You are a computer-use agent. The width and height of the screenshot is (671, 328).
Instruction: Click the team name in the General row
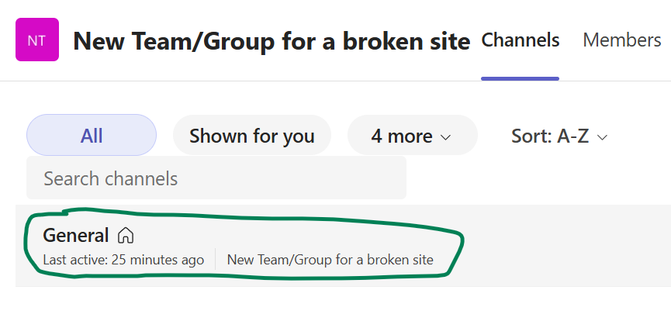[x=330, y=260]
